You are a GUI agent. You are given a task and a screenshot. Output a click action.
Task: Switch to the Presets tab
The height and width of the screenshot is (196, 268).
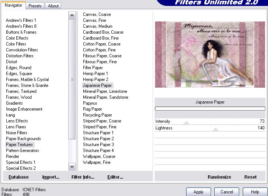35,6
